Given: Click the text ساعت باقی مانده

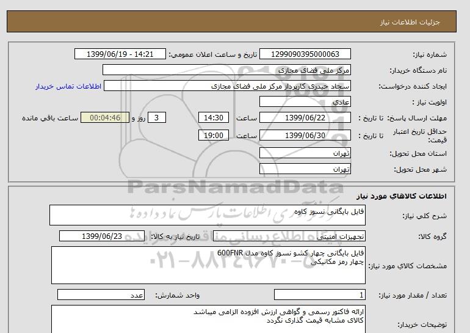Looking at the screenshot, I should click(x=50, y=118).
